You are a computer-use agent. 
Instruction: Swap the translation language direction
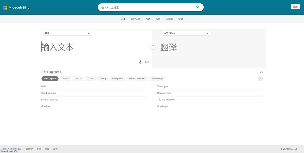coord(152,47)
